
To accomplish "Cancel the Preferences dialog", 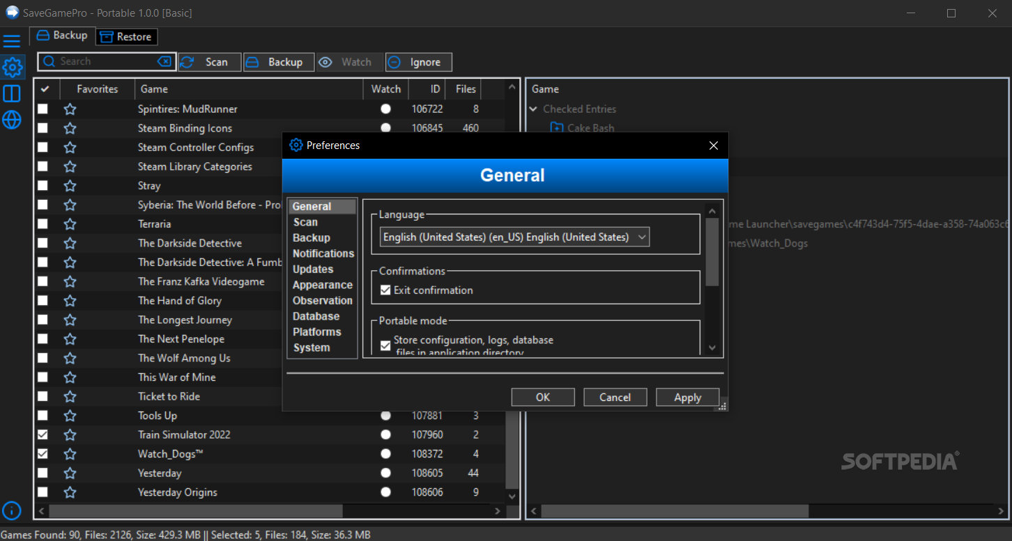I will click(615, 397).
